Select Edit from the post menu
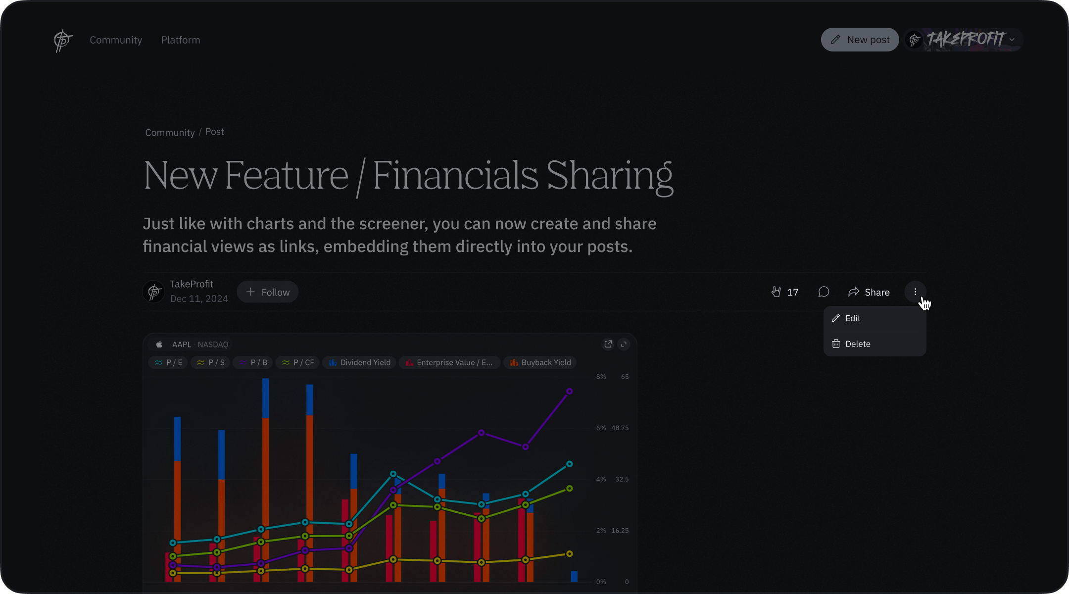 point(875,318)
